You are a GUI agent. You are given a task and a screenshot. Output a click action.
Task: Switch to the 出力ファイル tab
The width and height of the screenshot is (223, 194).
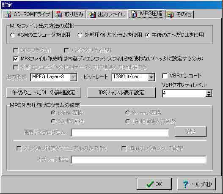pyautogui.click(x=107, y=14)
